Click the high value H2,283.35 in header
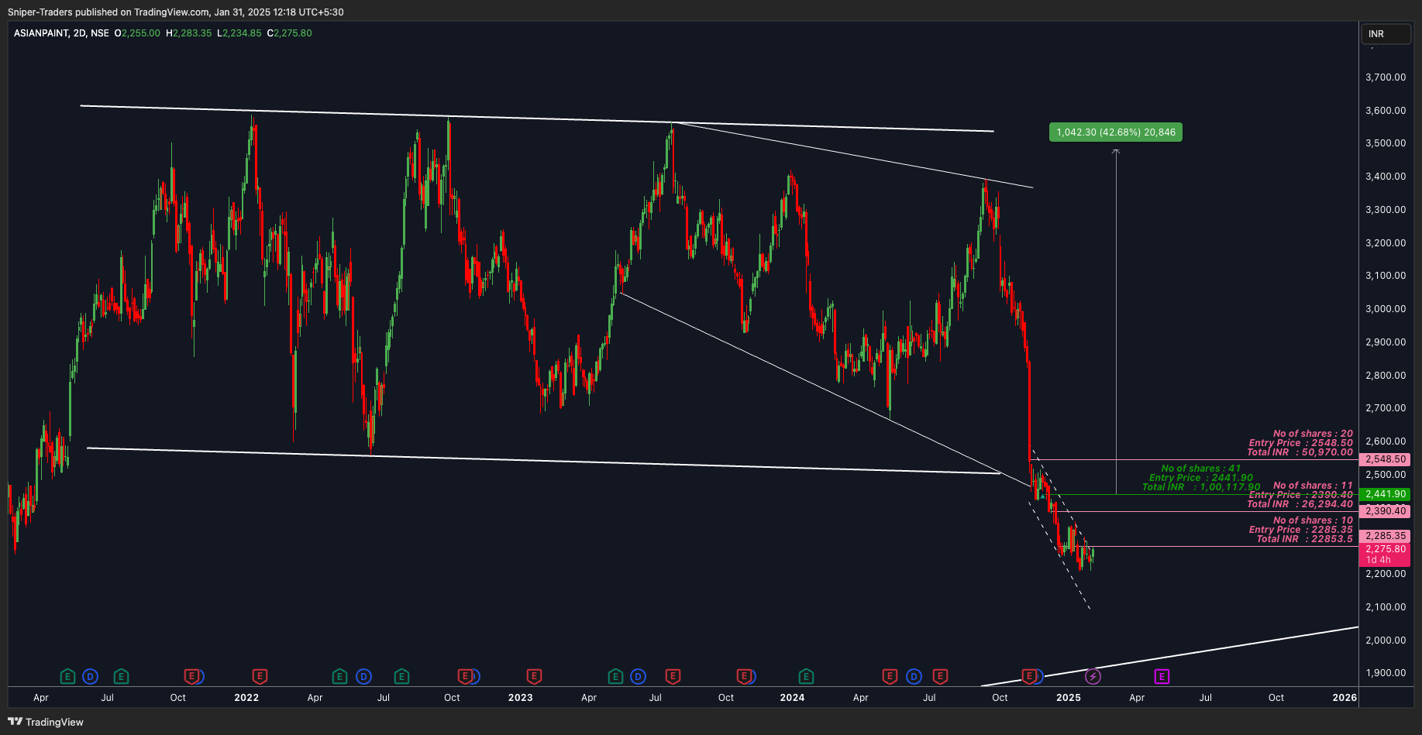Screen dimensions: 1422x735 click(189, 33)
